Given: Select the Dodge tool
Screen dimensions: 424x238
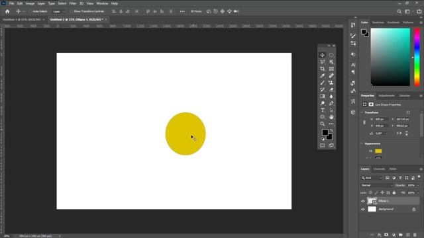Looking at the screenshot, I should 323,103.
